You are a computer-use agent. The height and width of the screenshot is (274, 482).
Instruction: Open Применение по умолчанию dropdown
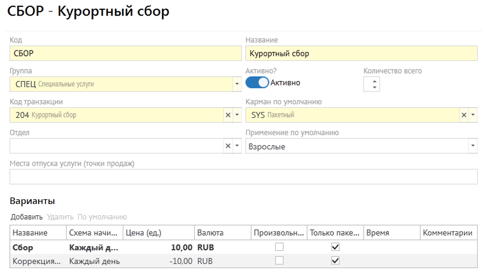pos(472,146)
